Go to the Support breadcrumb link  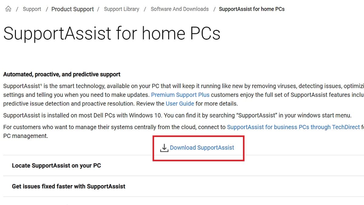tap(32, 9)
